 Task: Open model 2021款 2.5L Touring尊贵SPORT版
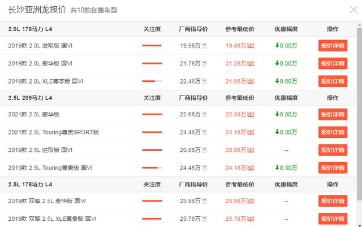[54, 132]
